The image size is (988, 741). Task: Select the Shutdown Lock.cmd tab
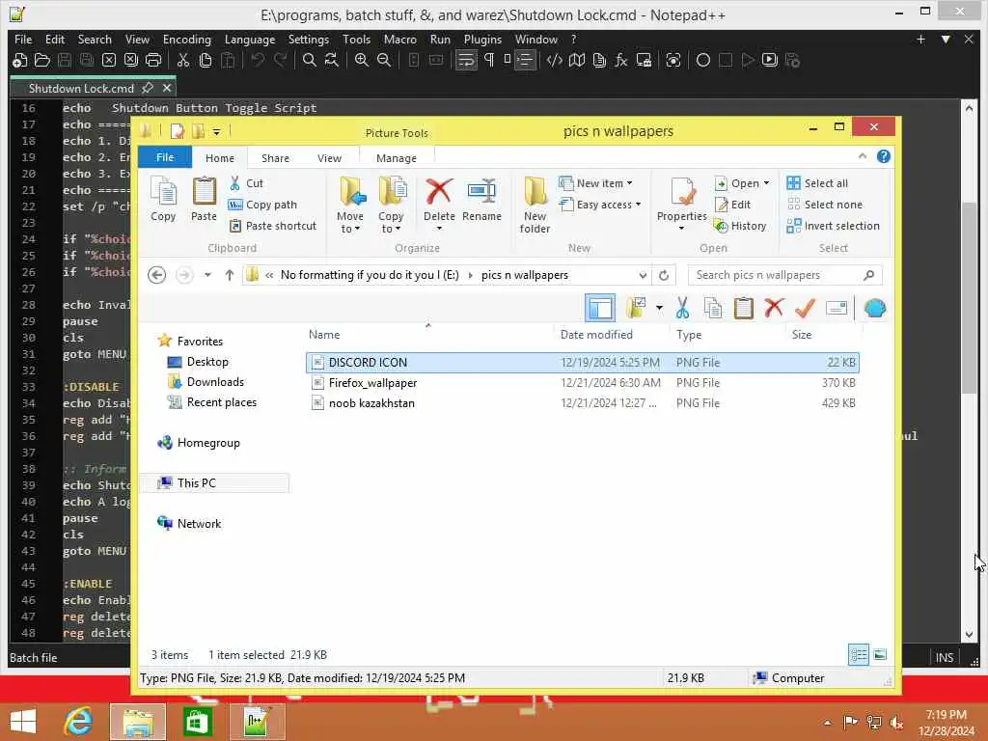click(81, 88)
